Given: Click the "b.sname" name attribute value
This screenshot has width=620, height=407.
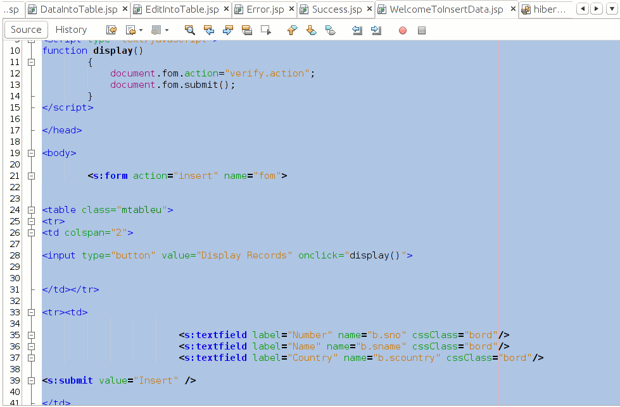Looking at the screenshot, I should [381, 346].
